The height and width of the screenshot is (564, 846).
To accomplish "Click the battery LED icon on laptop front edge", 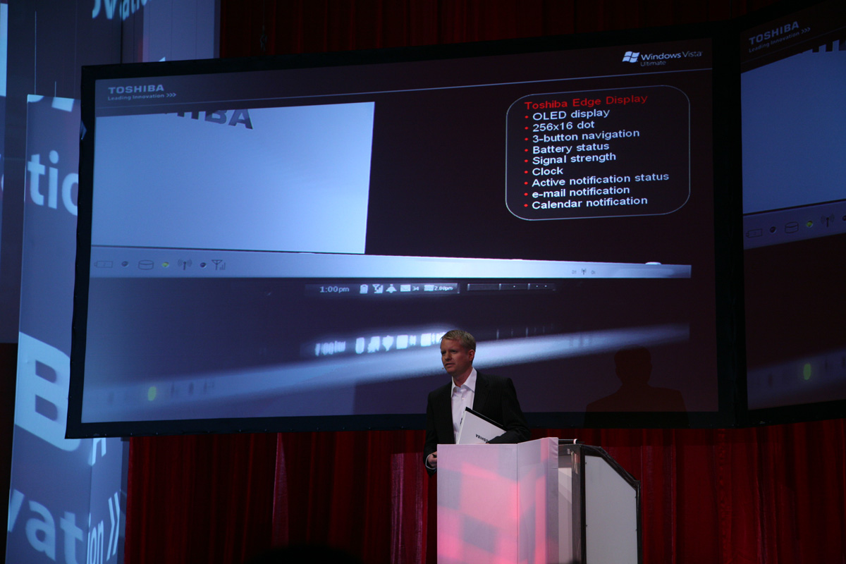I will [x=104, y=264].
